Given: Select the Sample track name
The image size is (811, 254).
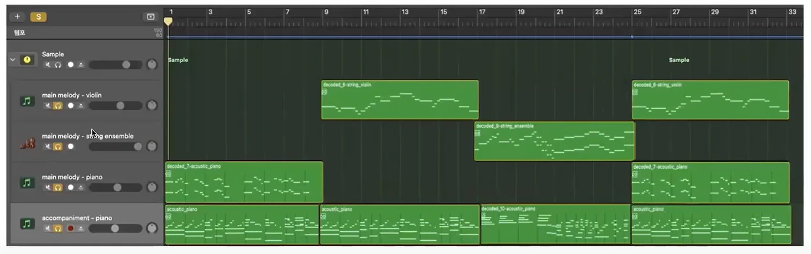Looking at the screenshot, I should point(53,54).
